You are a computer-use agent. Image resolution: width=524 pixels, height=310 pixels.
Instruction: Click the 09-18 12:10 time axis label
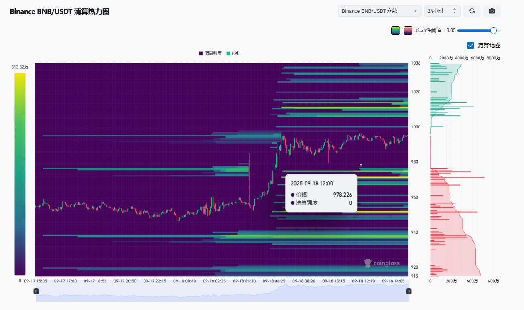(364, 281)
